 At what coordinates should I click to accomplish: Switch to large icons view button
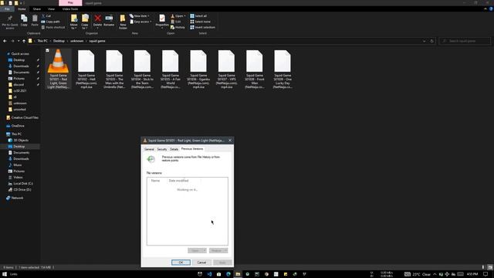coord(490,267)
